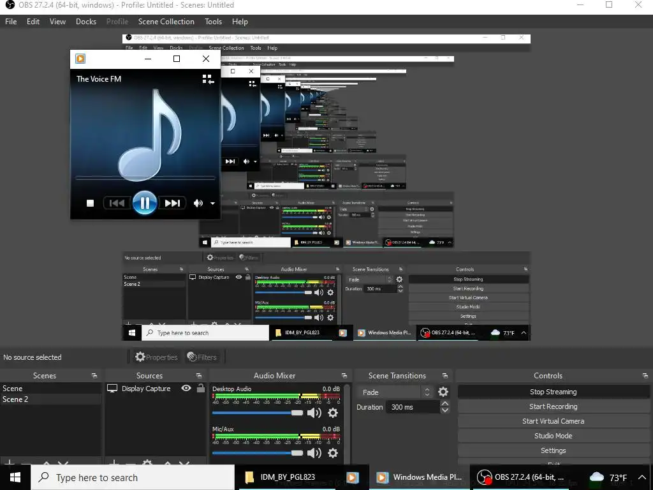Mute Mic/Aux audio

[314, 453]
